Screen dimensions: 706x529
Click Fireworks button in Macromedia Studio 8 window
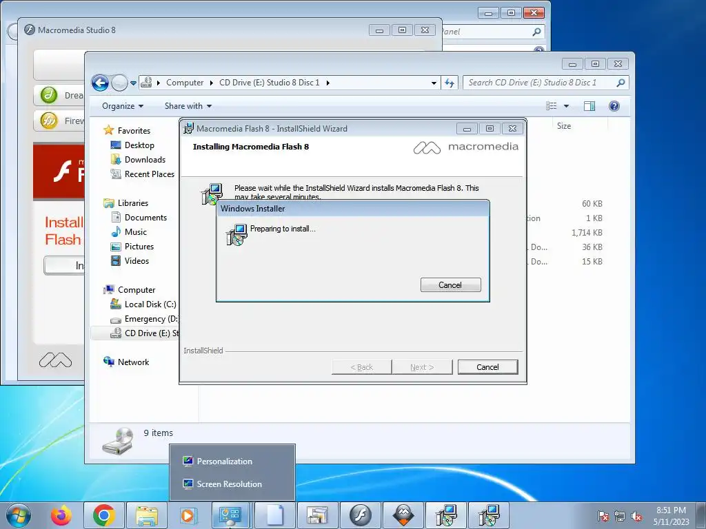59,121
